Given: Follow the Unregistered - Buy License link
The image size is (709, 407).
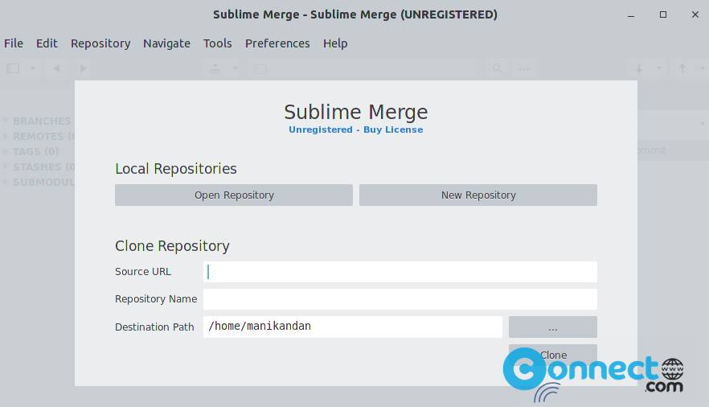Looking at the screenshot, I should 356,129.
